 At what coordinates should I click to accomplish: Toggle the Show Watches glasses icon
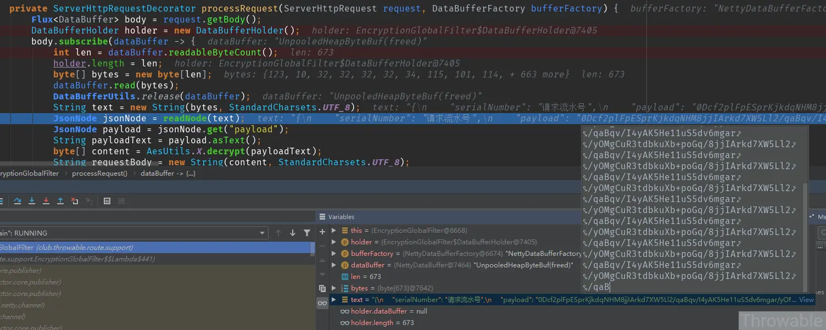point(322,303)
